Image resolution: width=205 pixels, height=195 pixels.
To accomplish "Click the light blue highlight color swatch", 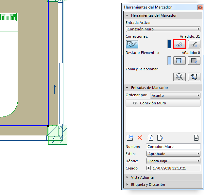I will (x=169, y=61).
